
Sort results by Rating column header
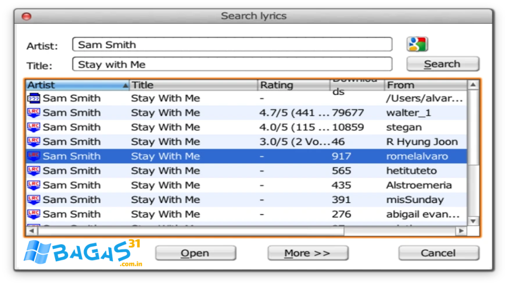(293, 85)
